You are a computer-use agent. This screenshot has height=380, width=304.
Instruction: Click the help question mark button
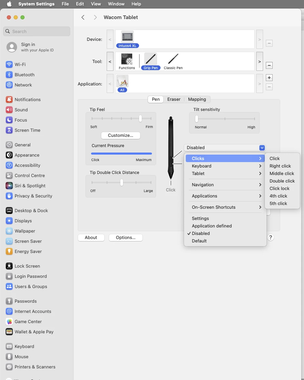(271, 238)
